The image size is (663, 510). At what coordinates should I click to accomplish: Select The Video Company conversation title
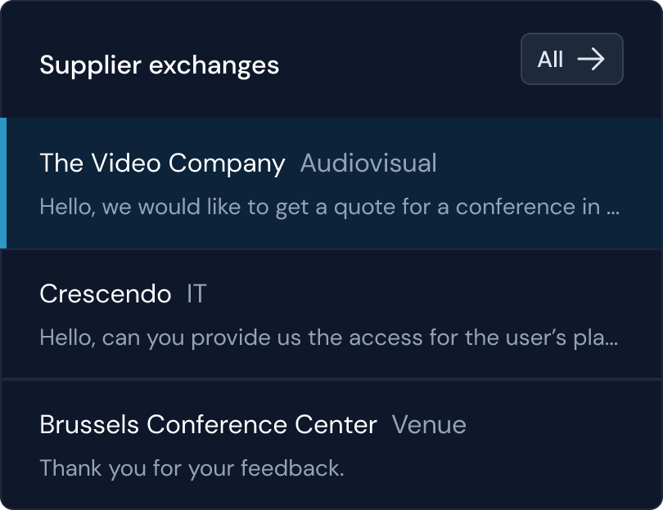[x=162, y=163]
